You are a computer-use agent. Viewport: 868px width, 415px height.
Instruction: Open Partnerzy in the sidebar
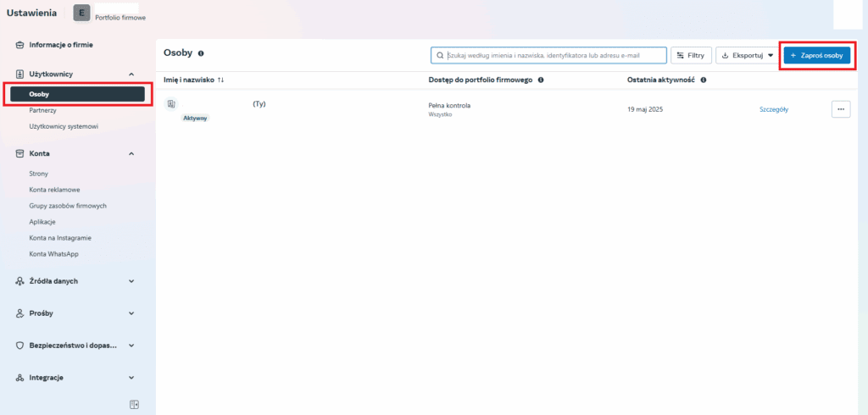pyautogui.click(x=42, y=110)
